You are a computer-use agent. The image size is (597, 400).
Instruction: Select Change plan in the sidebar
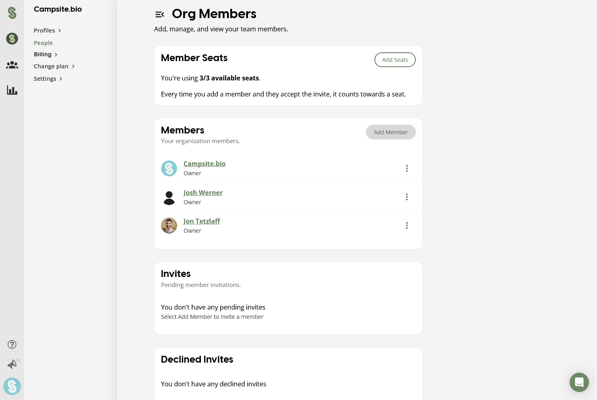[x=51, y=66]
